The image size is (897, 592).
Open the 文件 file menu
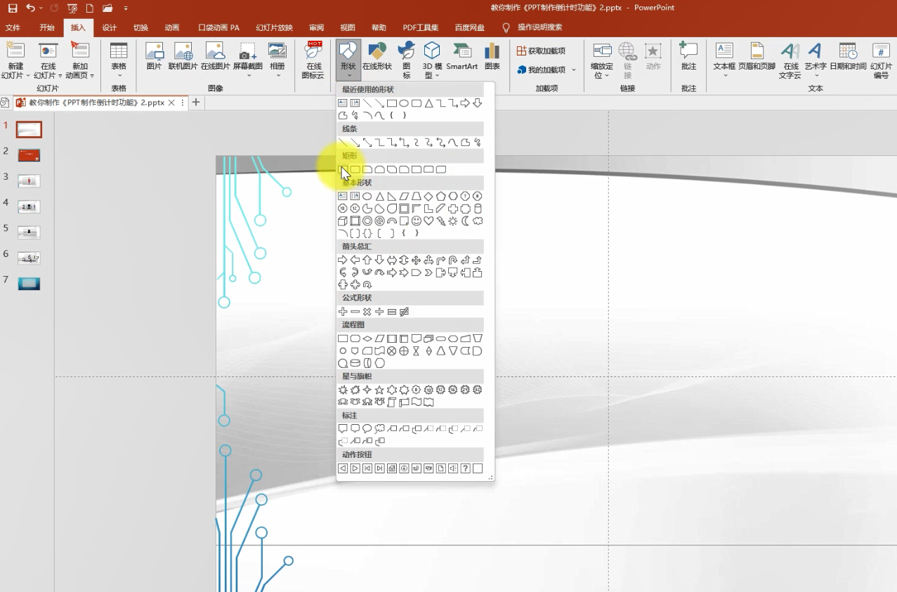(13, 27)
